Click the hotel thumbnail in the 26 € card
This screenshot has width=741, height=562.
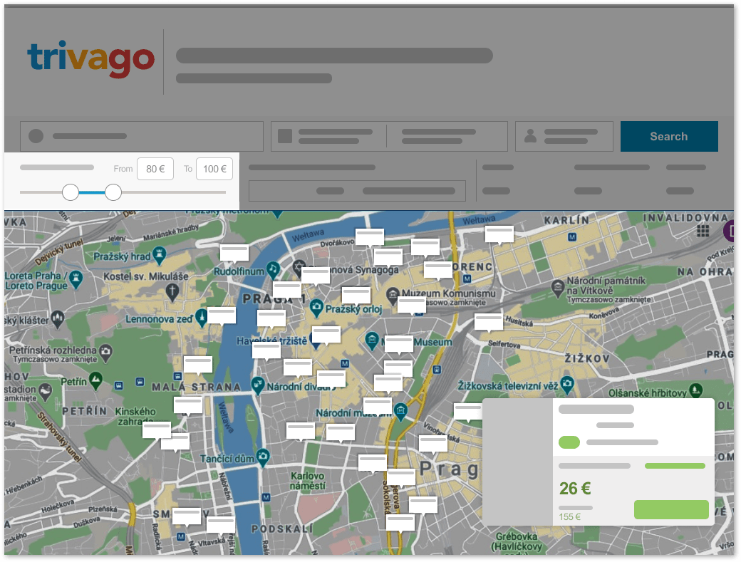517,462
